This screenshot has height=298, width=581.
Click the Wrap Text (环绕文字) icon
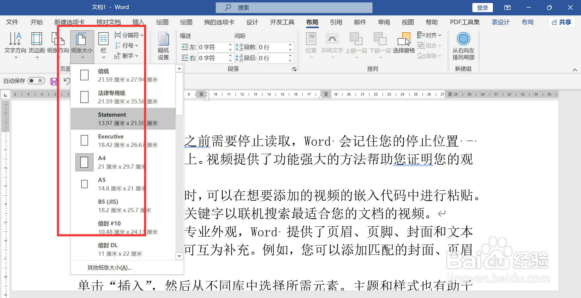click(332, 39)
